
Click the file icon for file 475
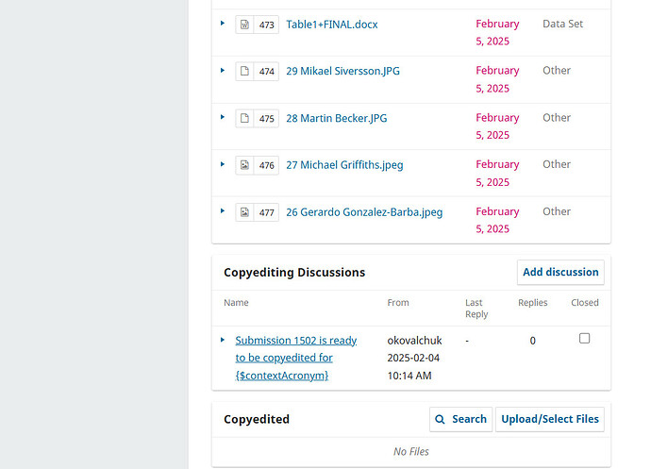click(x=244, y=118)
